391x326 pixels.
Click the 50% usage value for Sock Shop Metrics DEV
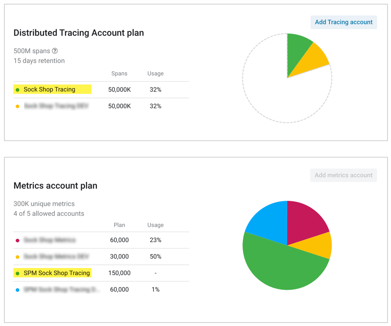pos(154,256)
